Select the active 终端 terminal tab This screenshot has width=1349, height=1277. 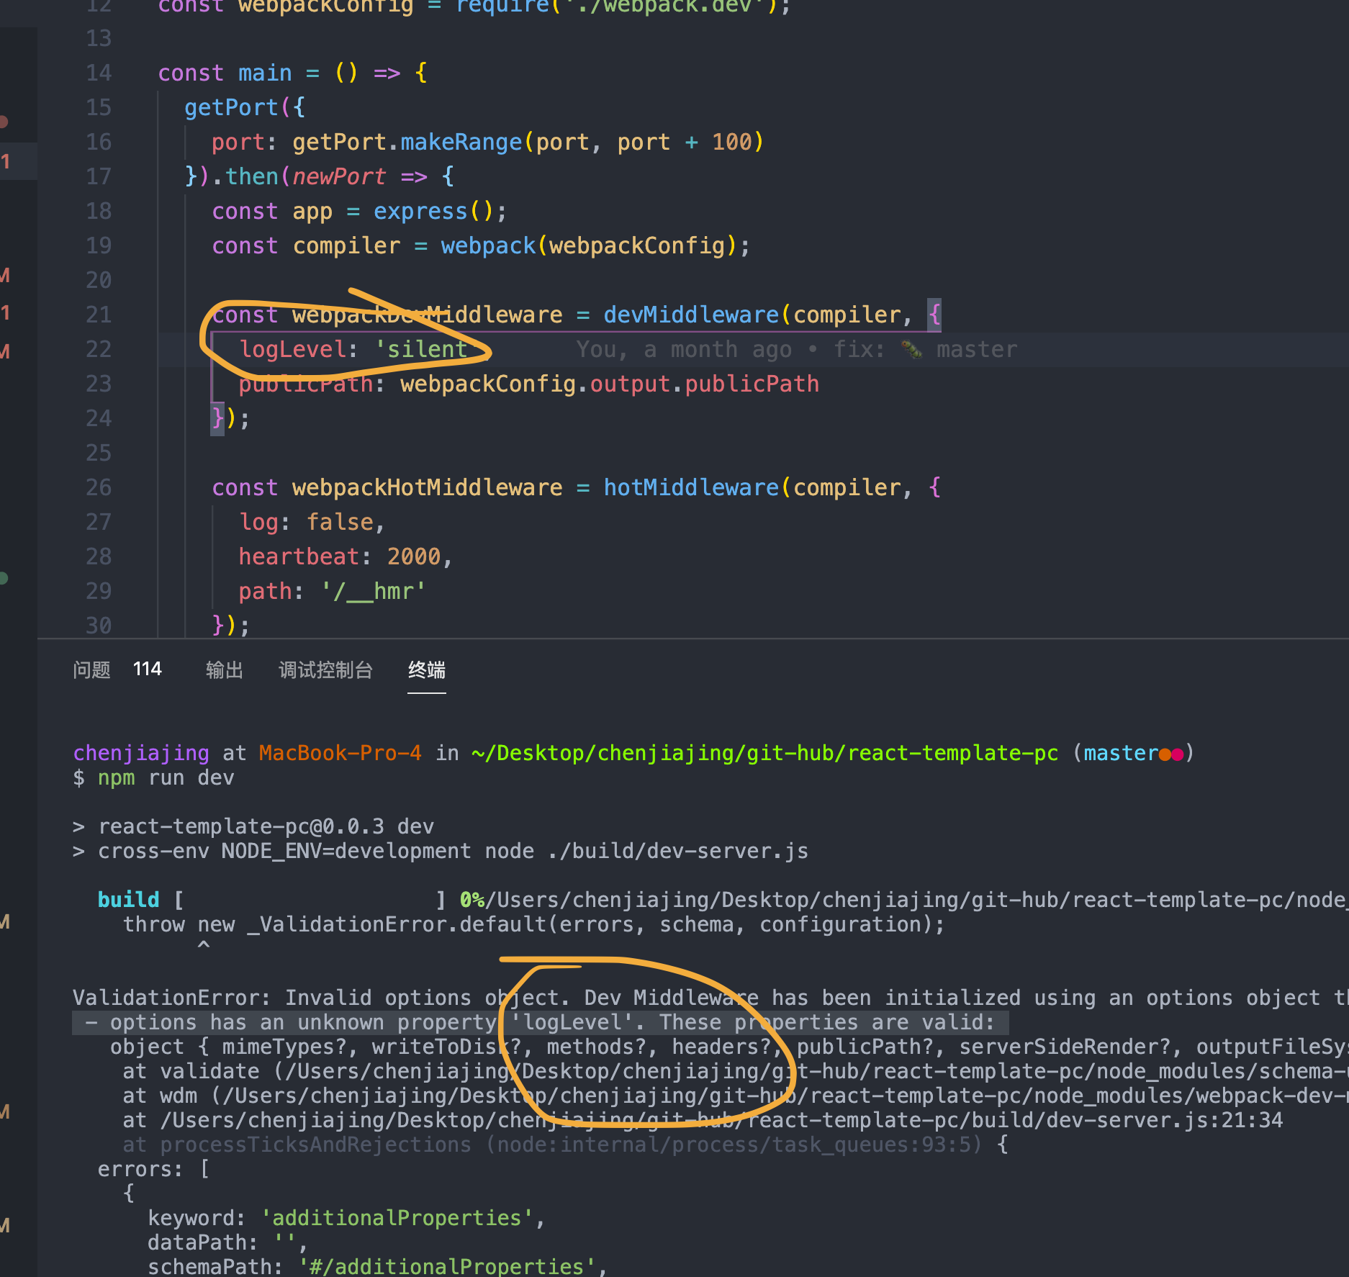426,669
